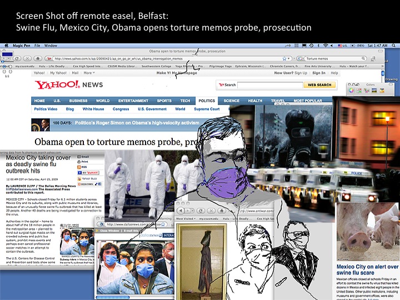
Task: Select the SPORTS news tab
Action: [164, 101]
